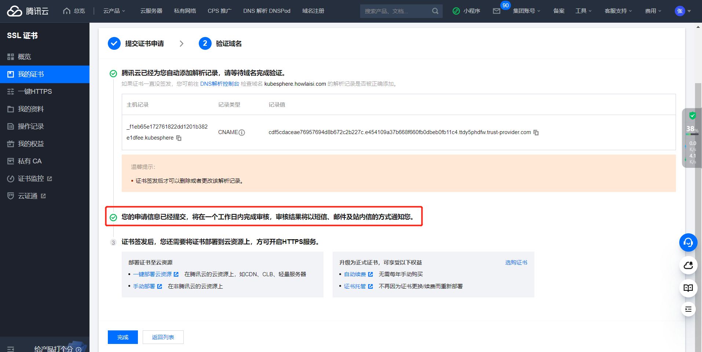Click the 返回列表 button
The width and height of the screenshot is (702, 352).
[x=163, y=337]
